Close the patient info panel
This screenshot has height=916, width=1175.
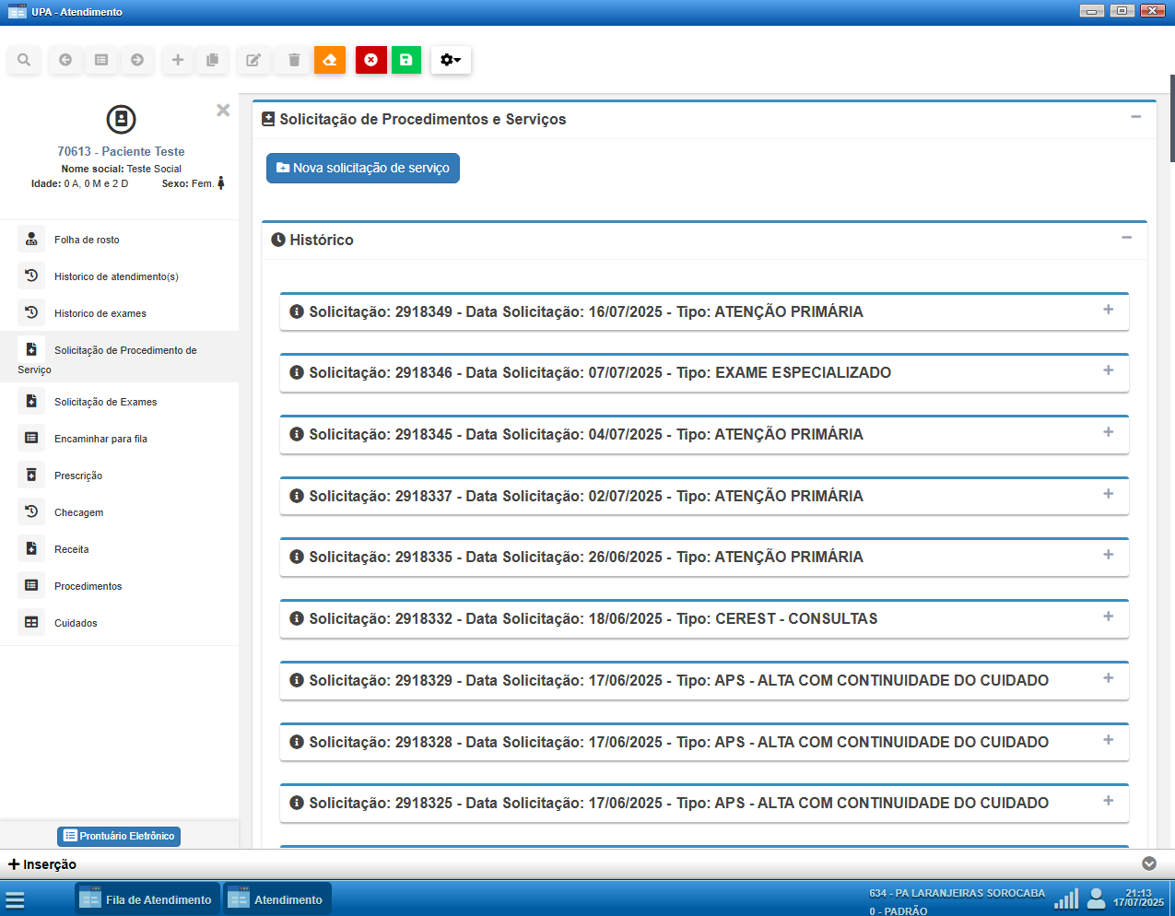pos(223,111)
